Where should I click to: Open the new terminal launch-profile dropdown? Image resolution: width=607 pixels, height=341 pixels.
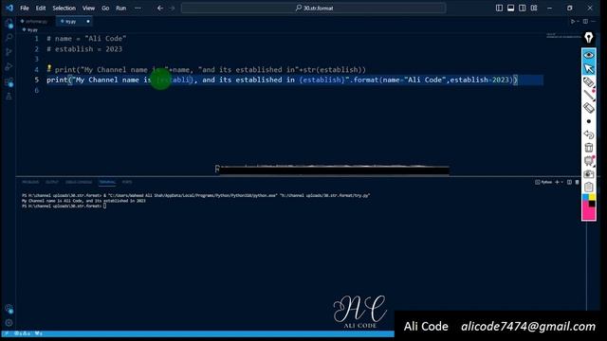pyautogui.click(x=562, y=182)
